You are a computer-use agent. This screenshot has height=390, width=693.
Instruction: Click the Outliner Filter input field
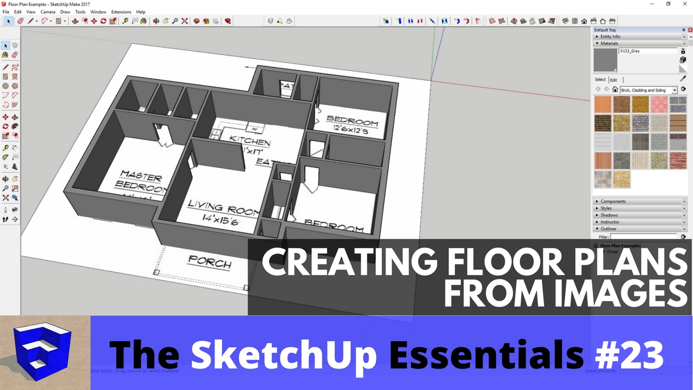(644, 237)
